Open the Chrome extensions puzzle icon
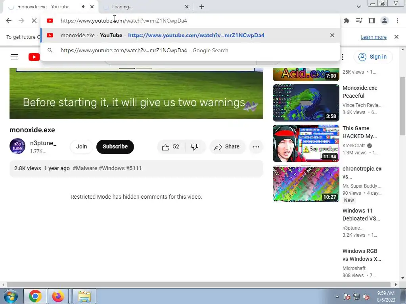This screenshot has width=406, height=304. (347, 21)
